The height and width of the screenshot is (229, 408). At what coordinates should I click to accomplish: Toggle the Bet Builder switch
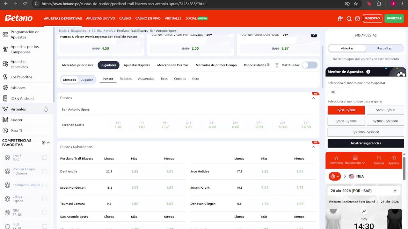coord(310,65)
